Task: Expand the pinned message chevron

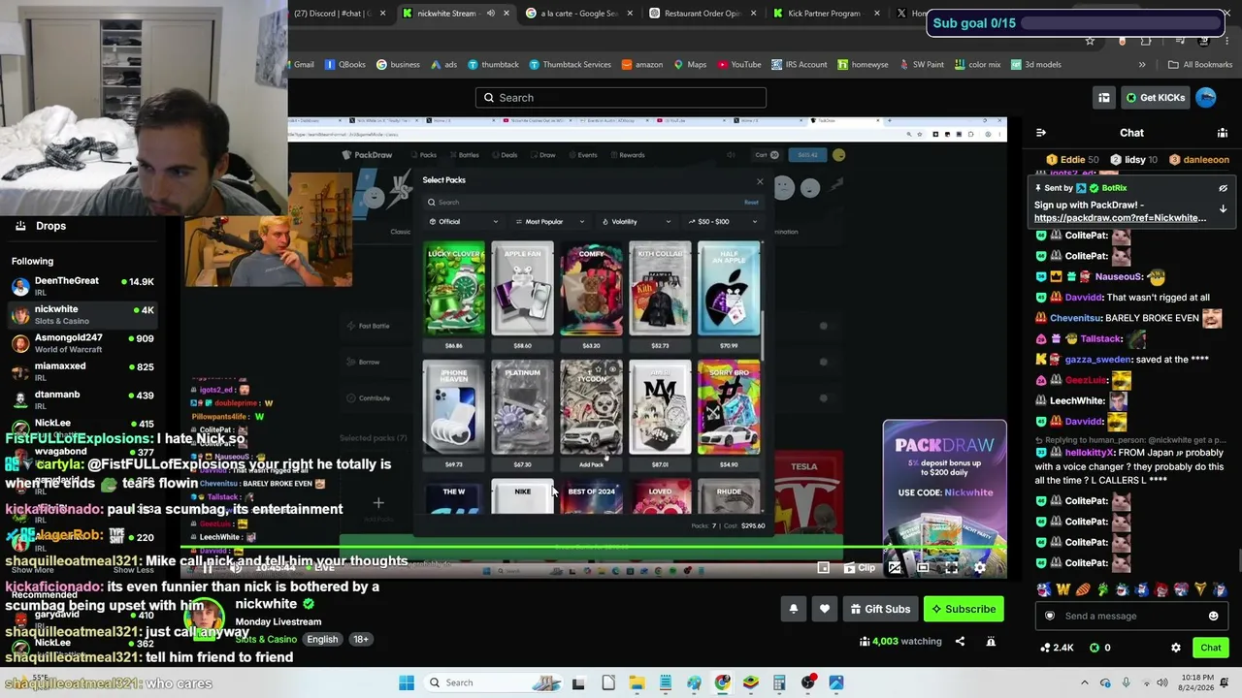Action: 1223,208
